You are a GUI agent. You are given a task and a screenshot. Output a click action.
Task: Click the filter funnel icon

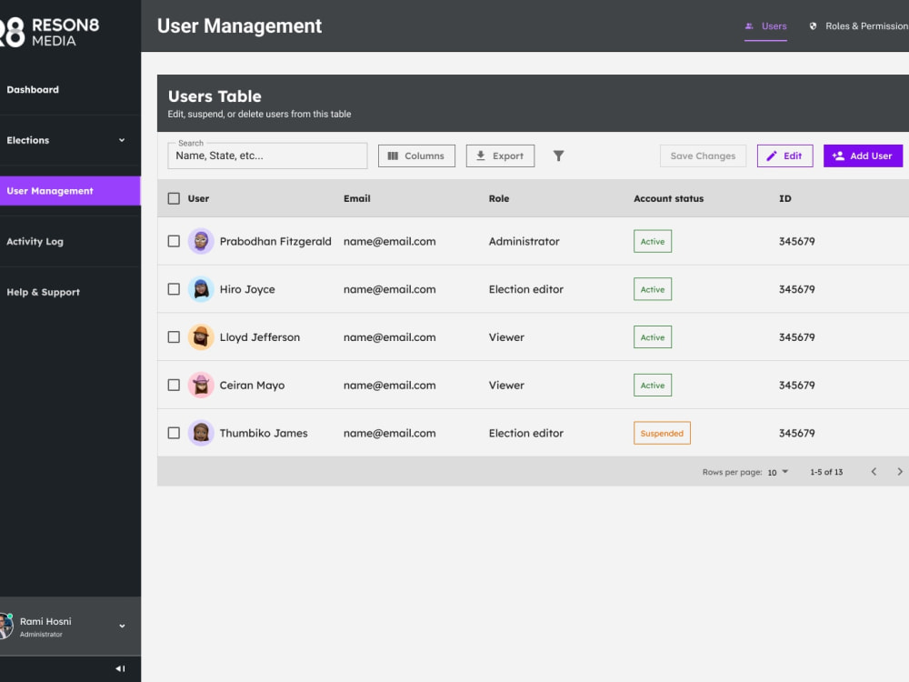(x=558, y=156)
